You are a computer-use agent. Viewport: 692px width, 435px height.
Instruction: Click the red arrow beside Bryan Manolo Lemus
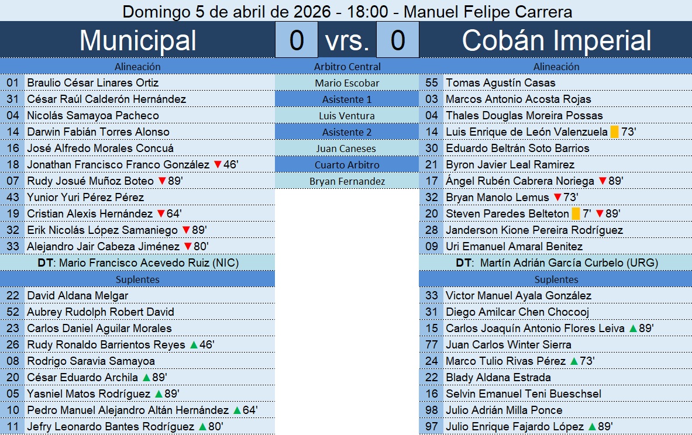coord(557,198)
